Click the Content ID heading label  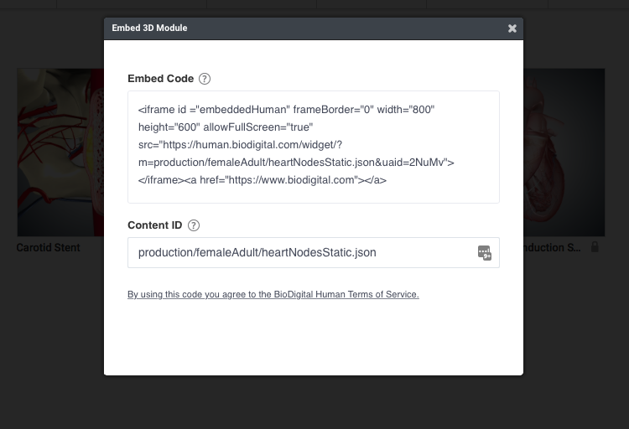tap(155, 225)
